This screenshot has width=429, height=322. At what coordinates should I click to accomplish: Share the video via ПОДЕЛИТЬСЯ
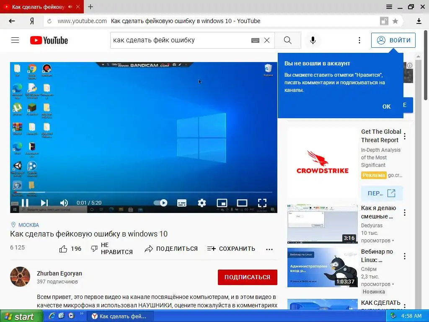(x=171, y=249)
